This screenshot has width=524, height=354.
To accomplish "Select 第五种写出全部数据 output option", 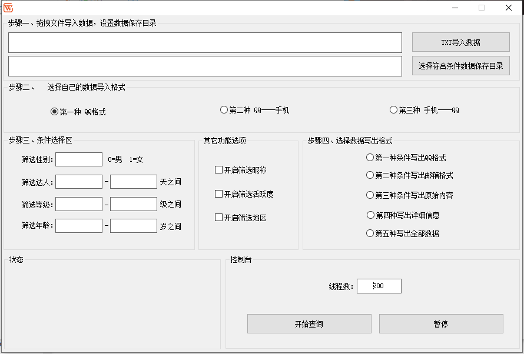I will [x=370, y=233].
